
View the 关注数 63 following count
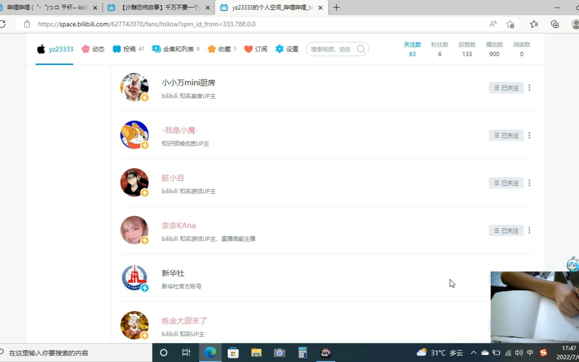click(x=412, y=49)
